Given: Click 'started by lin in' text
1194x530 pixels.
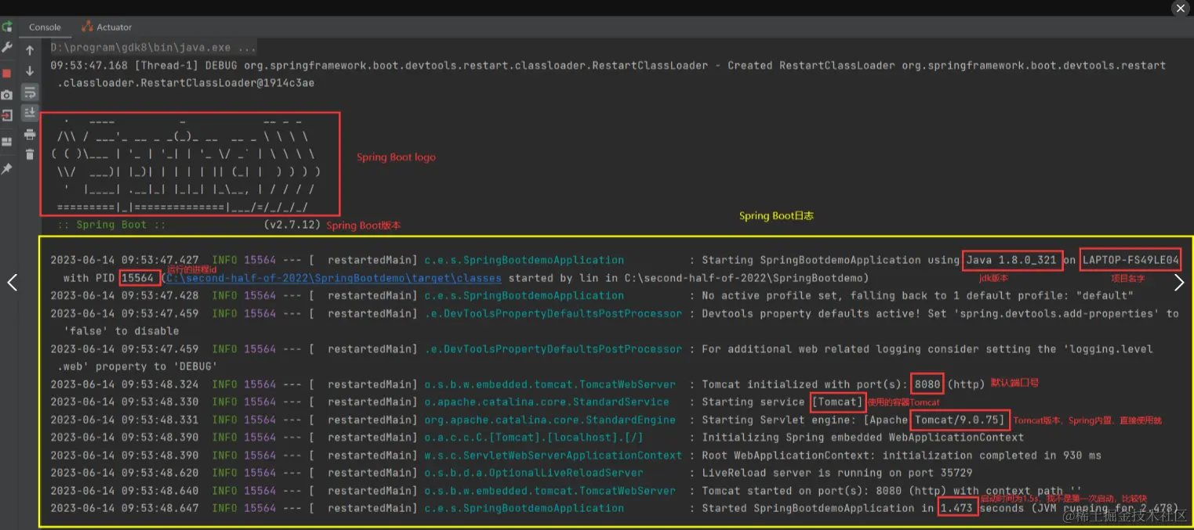Looking at the screenshot, I should pos(563,278).
